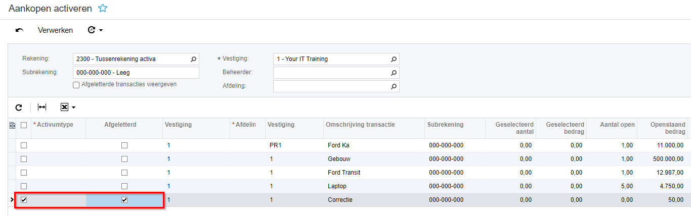Expand the dropdown arrow next to the toolbar refresh icon
691x216 pixels.
(101, 30)
